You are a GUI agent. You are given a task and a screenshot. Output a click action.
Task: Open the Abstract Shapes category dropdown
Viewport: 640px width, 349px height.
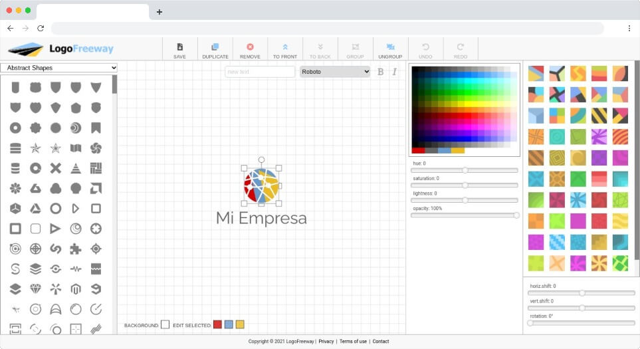(x=58, y=68)
